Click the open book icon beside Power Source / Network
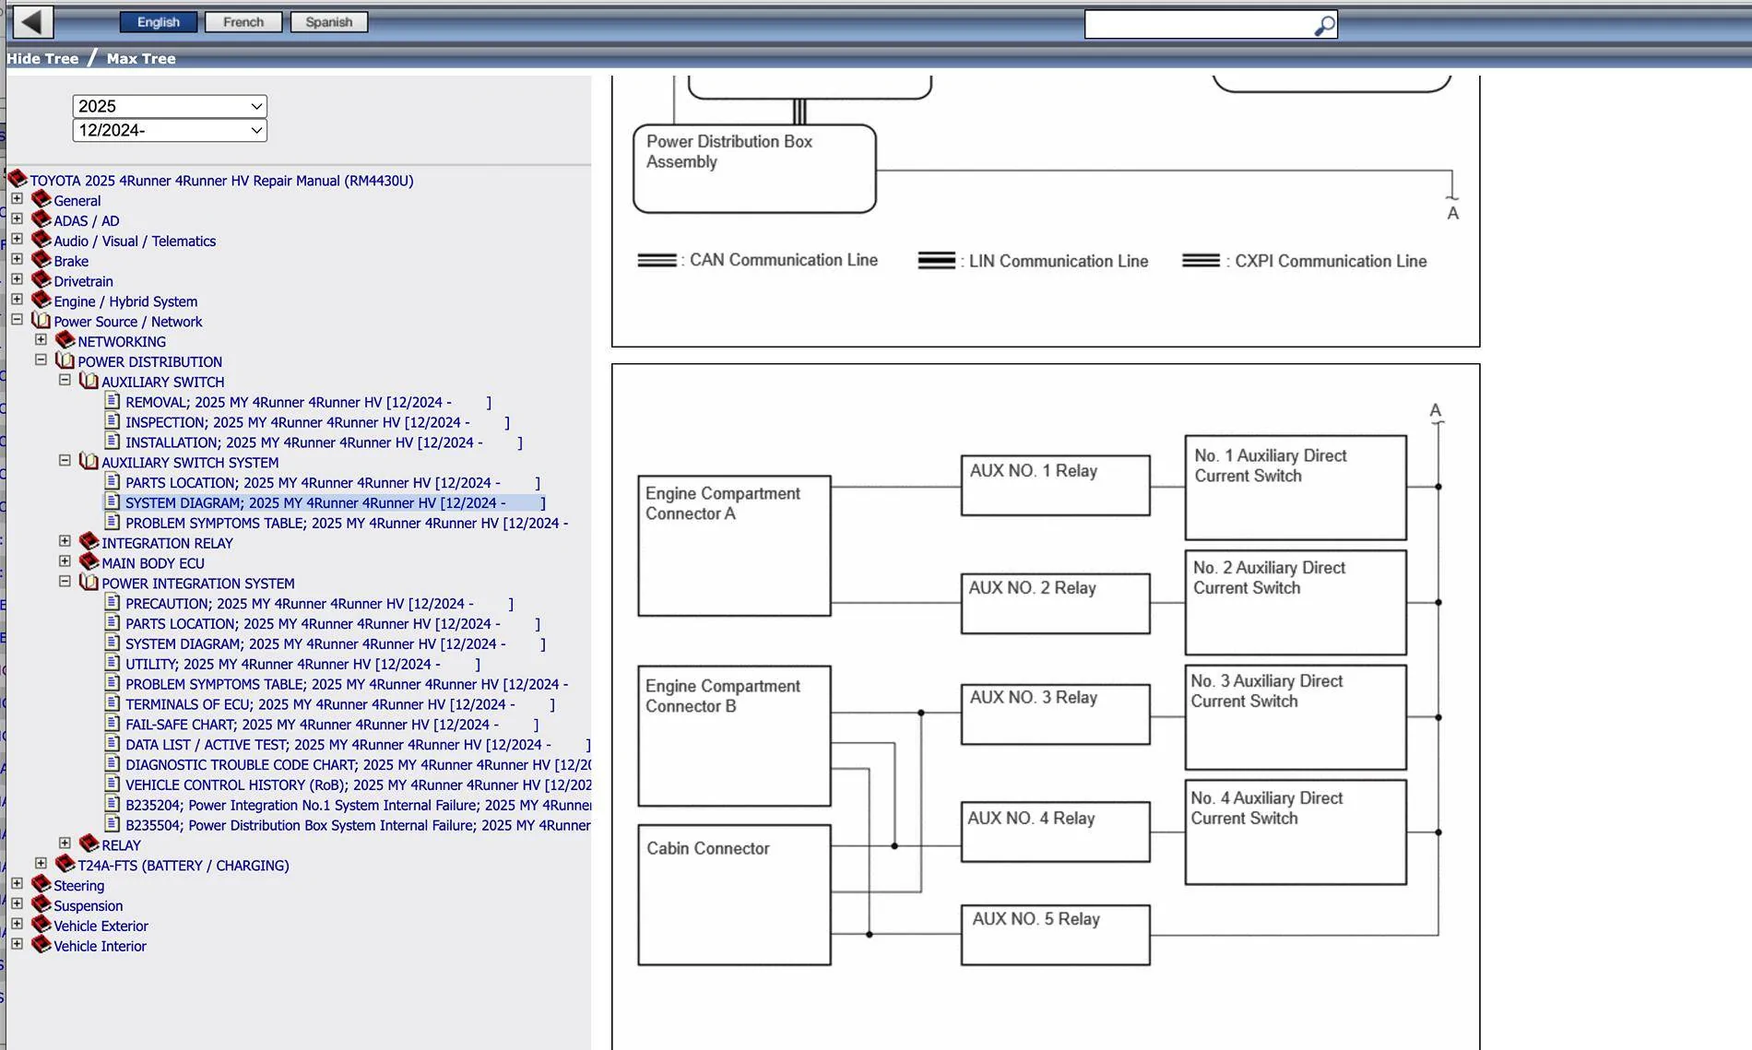Viewport: 1752px width, 1050px height. [41, 321]
